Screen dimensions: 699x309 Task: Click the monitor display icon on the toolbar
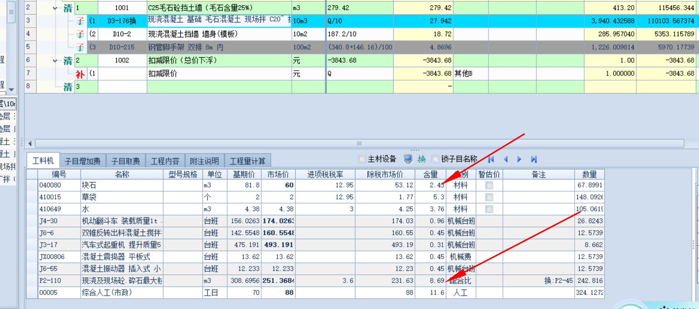pyautogui.click(x=407, y=159)
